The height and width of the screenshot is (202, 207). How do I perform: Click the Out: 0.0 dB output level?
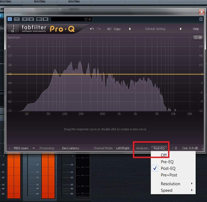(190, 148)
